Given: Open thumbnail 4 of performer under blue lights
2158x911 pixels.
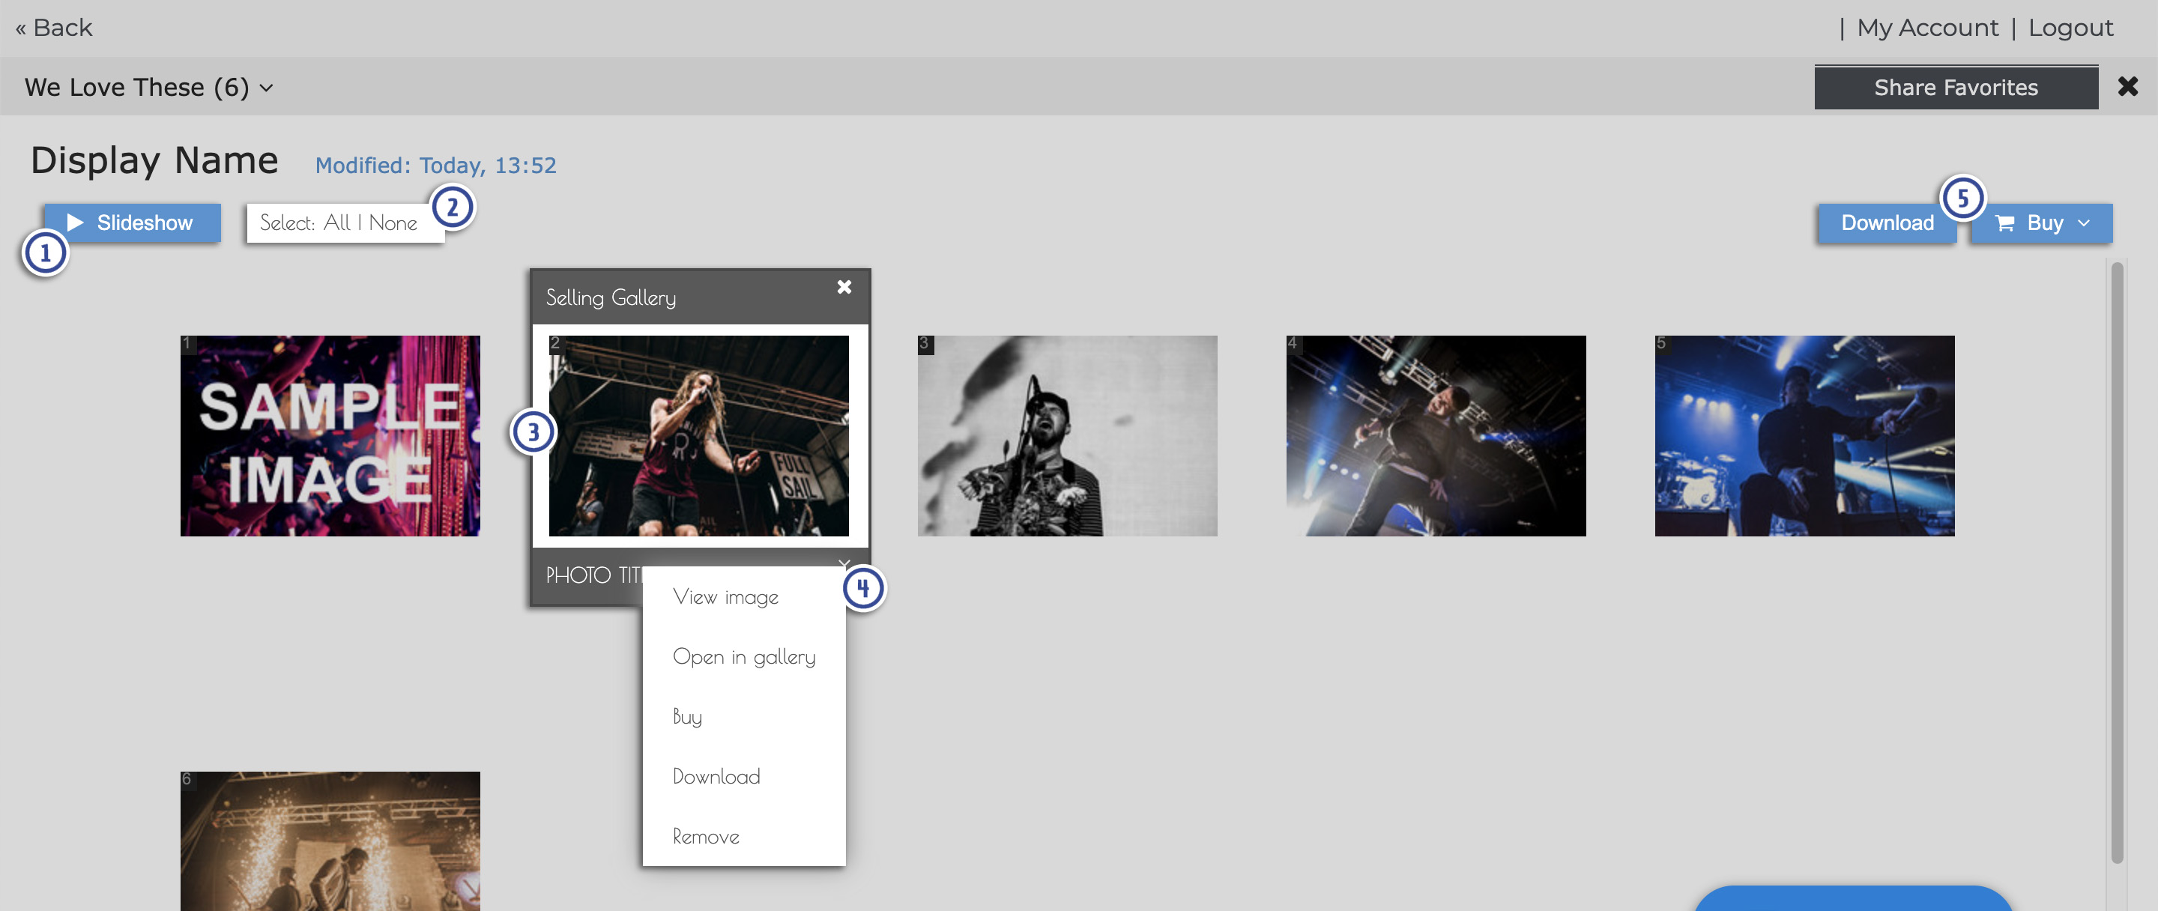Looking at the screenshot, I should click(x=1436, y=435).
